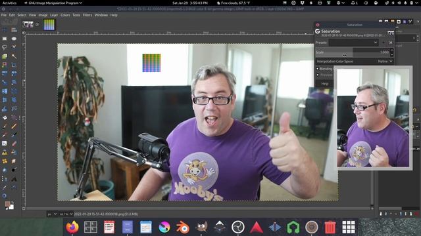
Task: Open the Trash from the dock
Action: click(x=330, y=227)
